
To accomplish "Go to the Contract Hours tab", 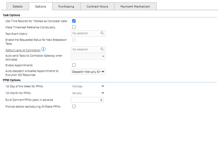I will point(97,7).
